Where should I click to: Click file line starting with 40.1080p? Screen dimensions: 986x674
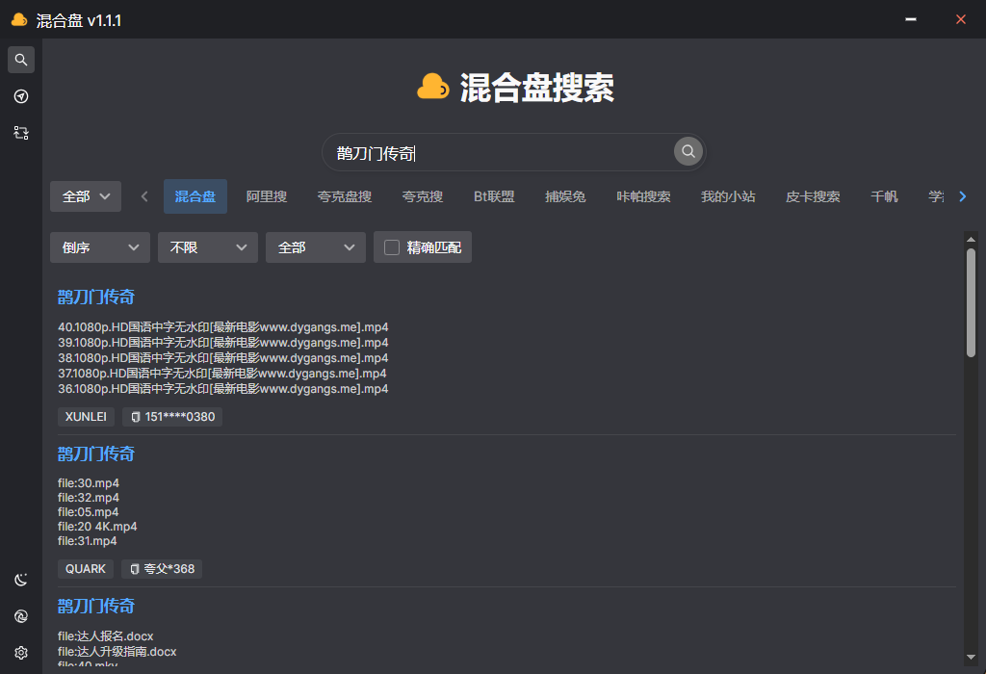[x=223, y=327]
